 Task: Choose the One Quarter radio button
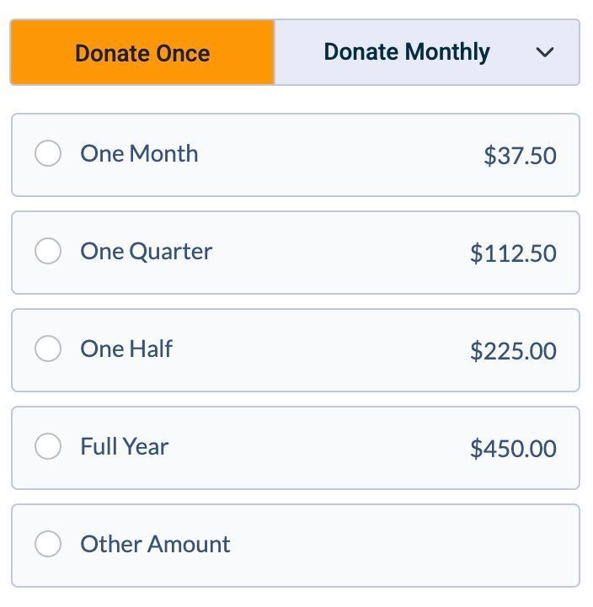coord(48,252)
